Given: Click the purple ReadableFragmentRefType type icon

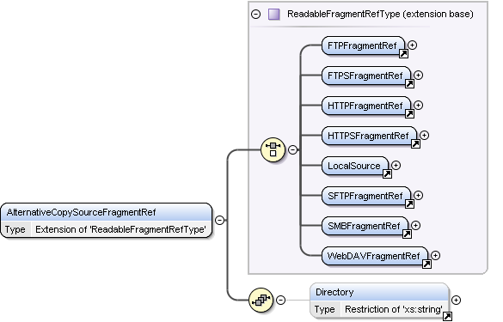Looking at the screenshot, I should tap(273, 14).
